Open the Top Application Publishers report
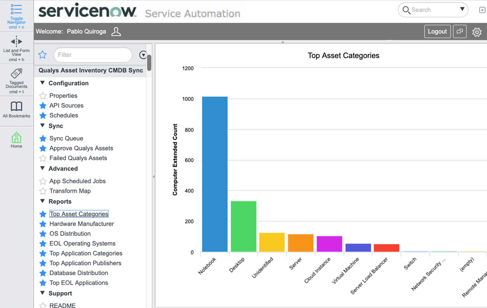This screenshot has width=487, height=308. pos(85,263)
